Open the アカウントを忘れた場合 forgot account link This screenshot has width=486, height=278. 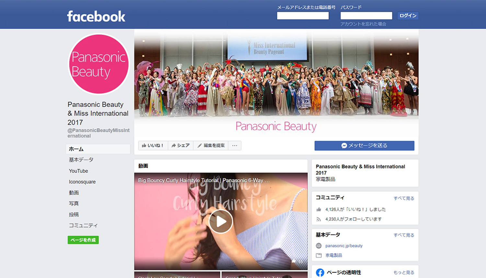coord(363,24)
